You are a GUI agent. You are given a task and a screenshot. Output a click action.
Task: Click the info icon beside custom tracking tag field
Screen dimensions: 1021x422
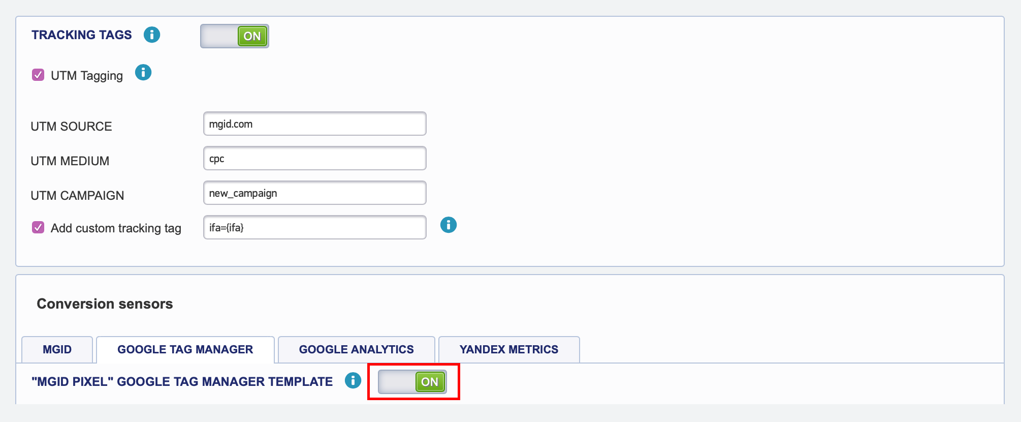click(449, 225)
